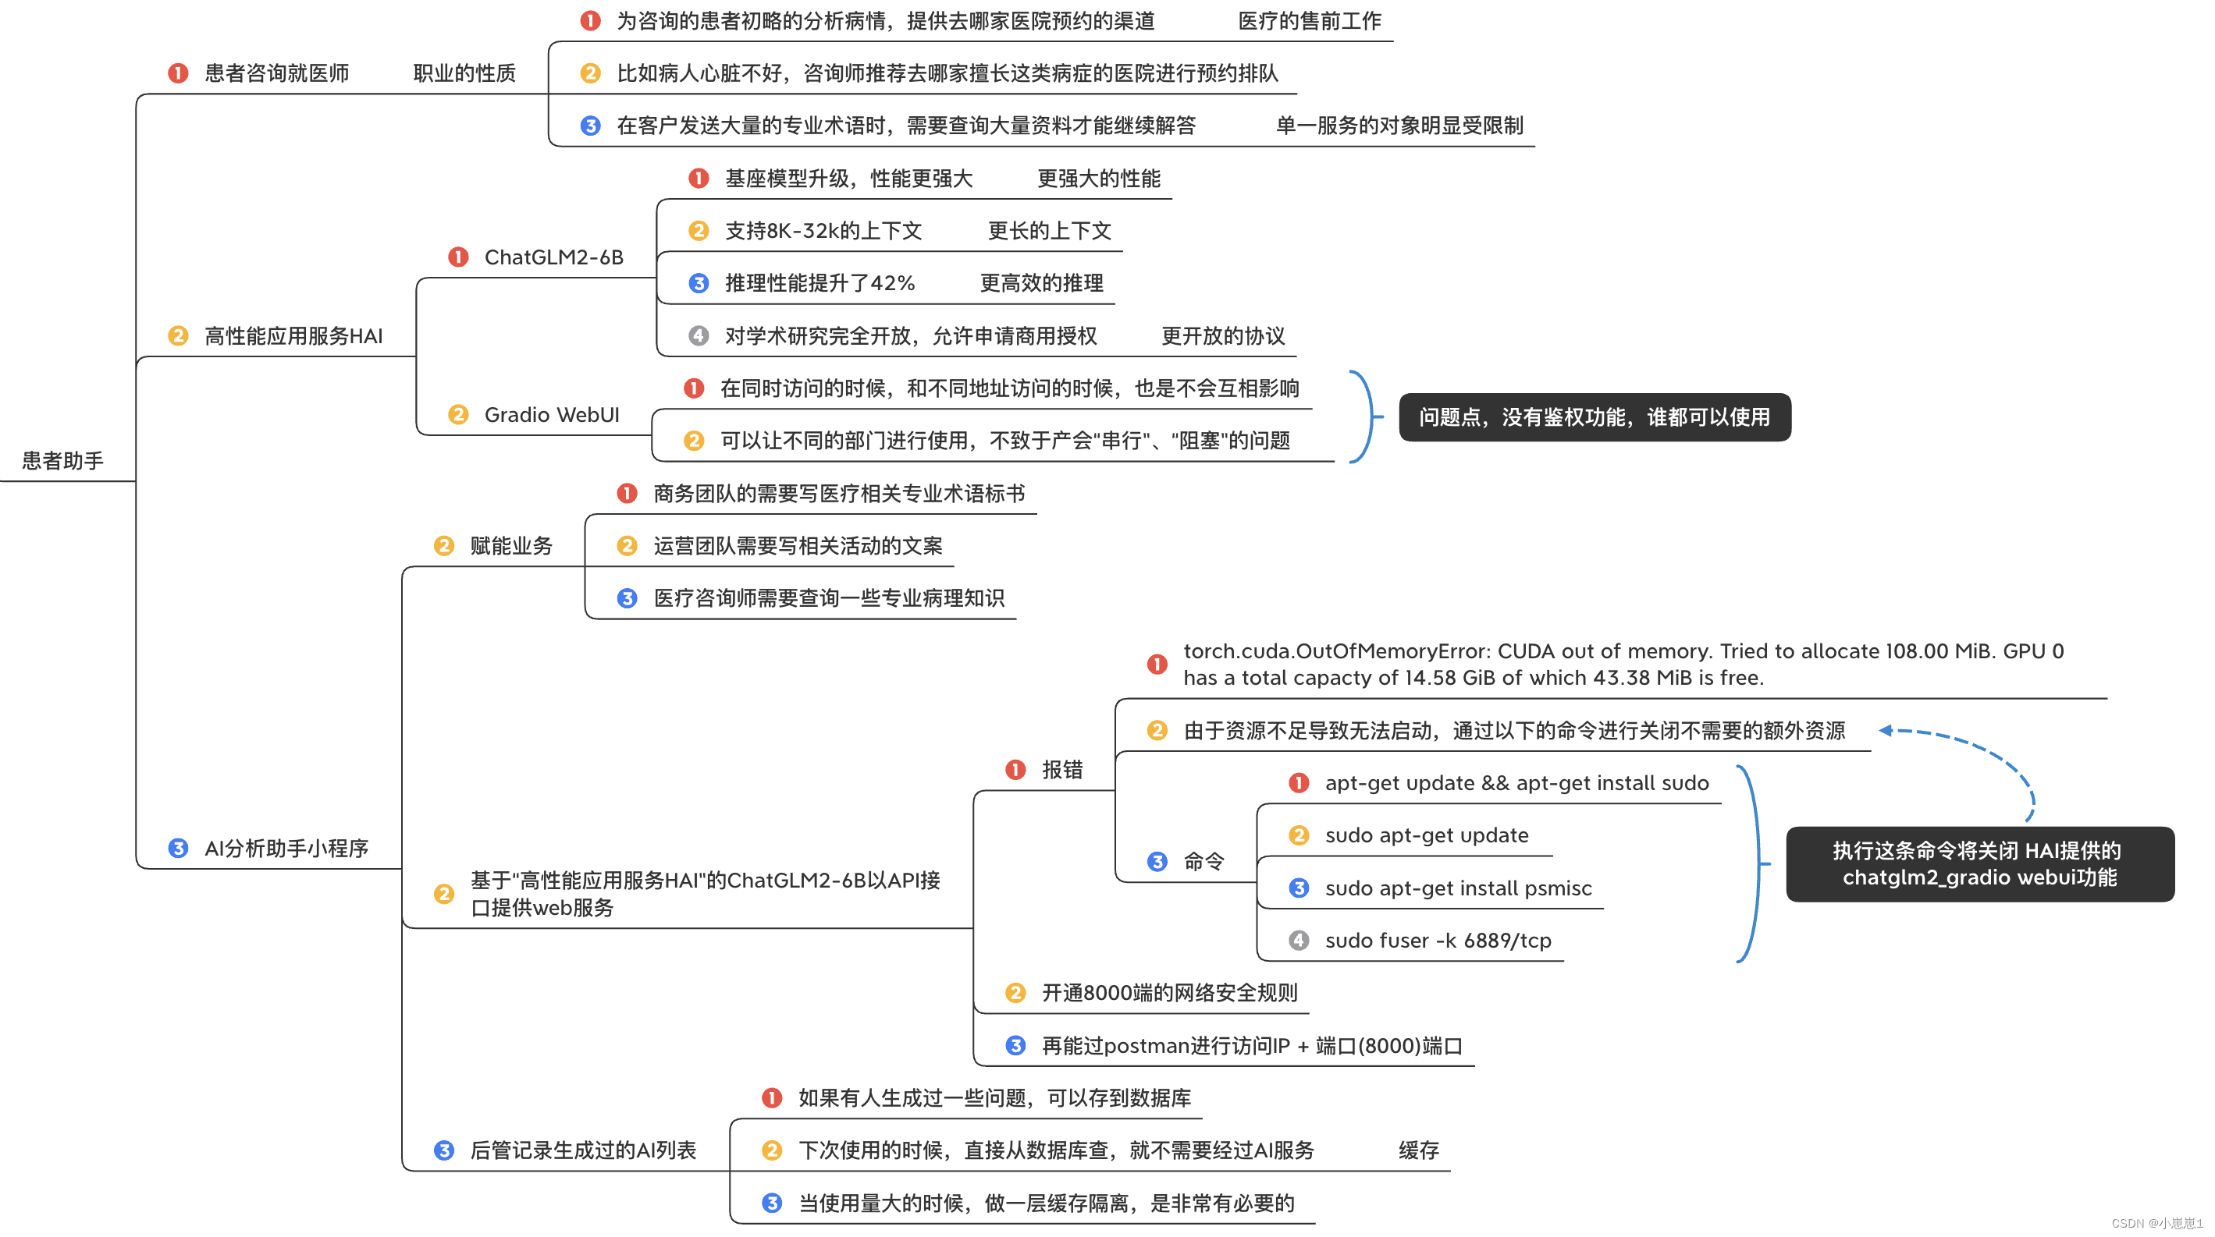The image size is (2215, 1237).
Task: Select the item 由于资源不足导致无法启动
Action: [1514, 731]
